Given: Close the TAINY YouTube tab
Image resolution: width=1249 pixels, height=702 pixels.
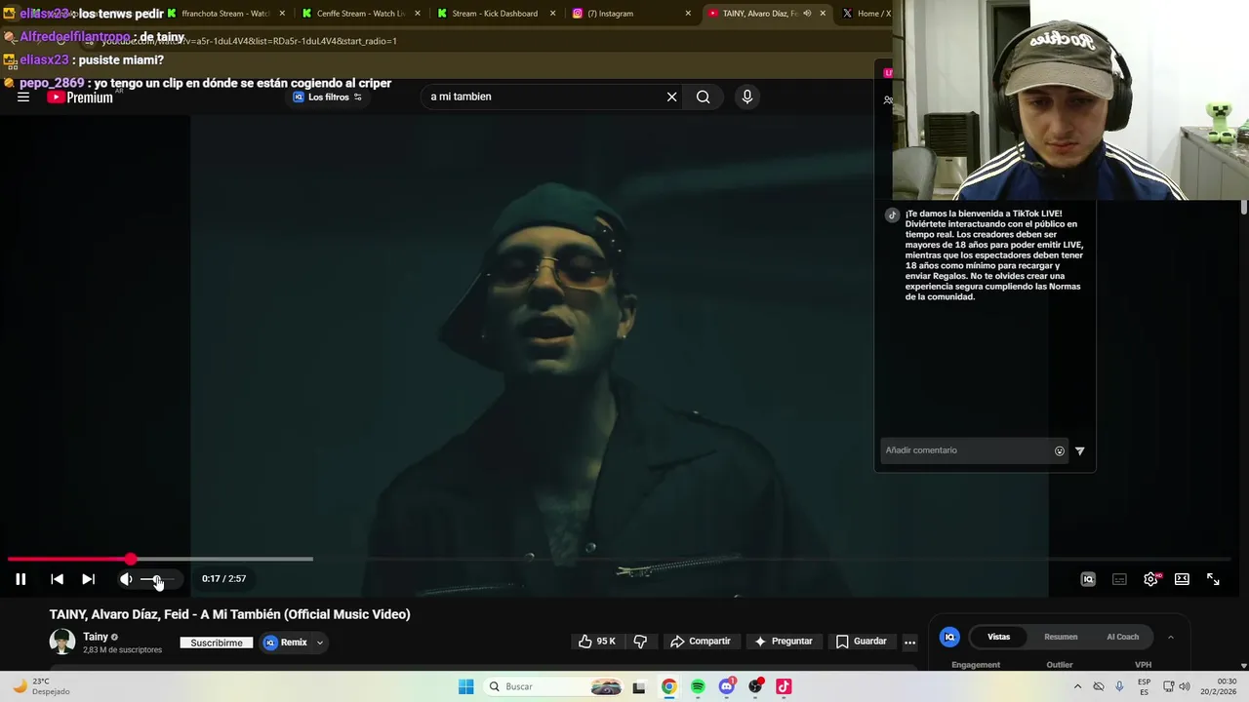Looking at the screenshot, I should (x=823, y=14).
